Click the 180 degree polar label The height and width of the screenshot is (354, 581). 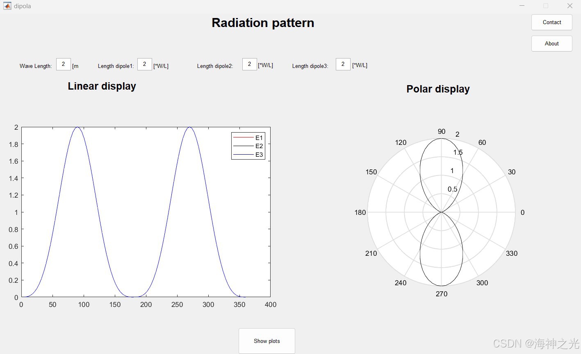tap(360, 212)
